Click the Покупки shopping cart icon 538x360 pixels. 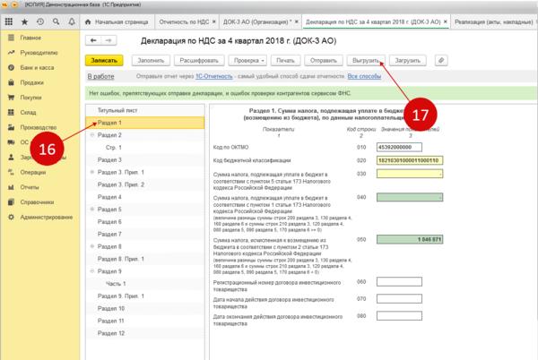pos(9,96)
